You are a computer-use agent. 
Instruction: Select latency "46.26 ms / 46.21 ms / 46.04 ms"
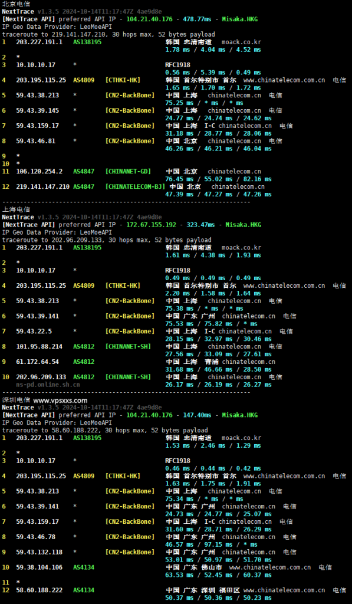tap(218, 149)
